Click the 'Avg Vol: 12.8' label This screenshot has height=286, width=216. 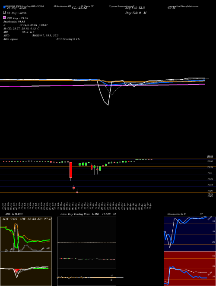pos(135,8)
